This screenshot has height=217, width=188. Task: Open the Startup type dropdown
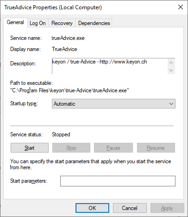pos(113,104)
